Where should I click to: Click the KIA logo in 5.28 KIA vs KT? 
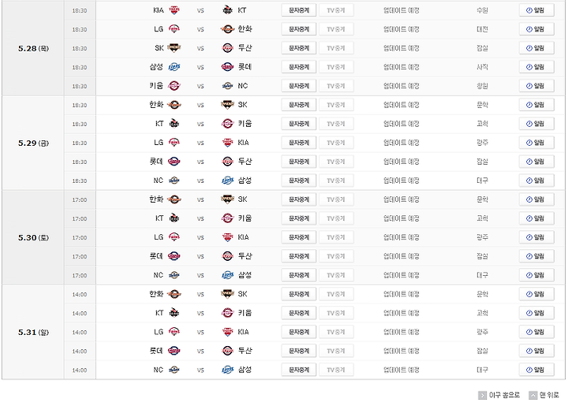174,10
